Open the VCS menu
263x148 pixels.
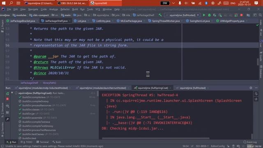pos(98,9)
